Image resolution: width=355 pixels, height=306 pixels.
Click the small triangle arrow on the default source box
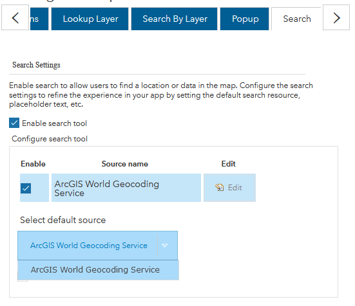coord(164,246)
